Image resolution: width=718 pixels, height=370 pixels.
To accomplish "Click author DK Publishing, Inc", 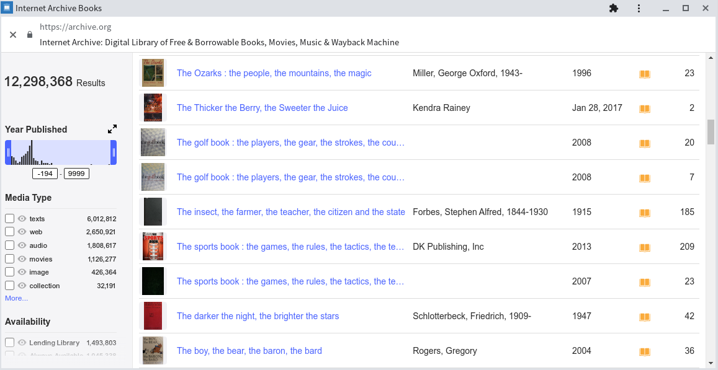I will [x=448, y=247].
